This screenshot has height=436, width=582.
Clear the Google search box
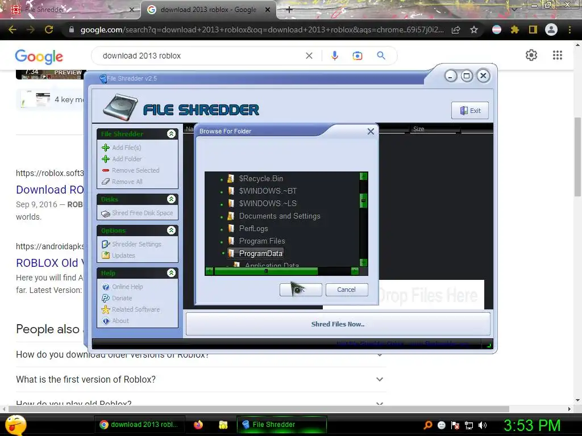[309, 56]
